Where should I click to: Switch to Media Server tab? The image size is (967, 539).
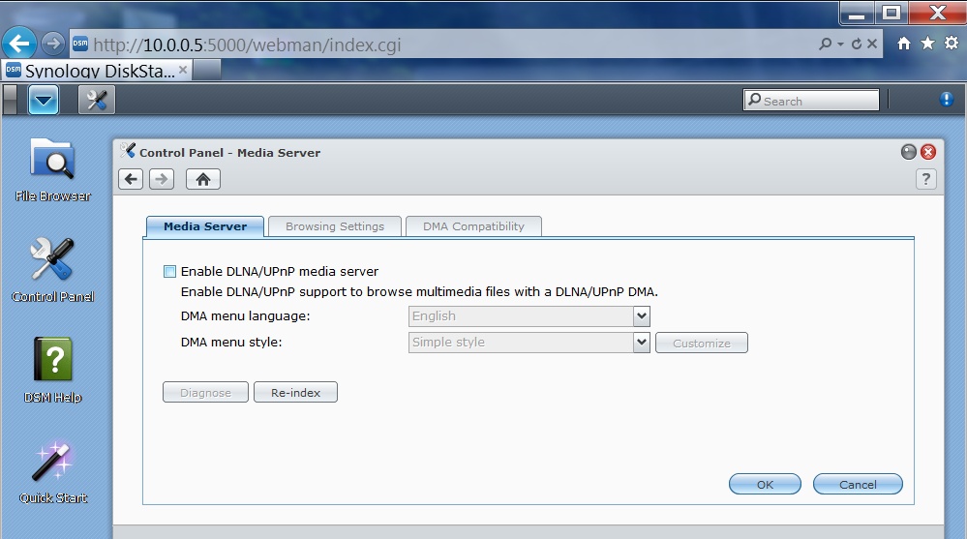pyautogui.click(x=205, y=226)
